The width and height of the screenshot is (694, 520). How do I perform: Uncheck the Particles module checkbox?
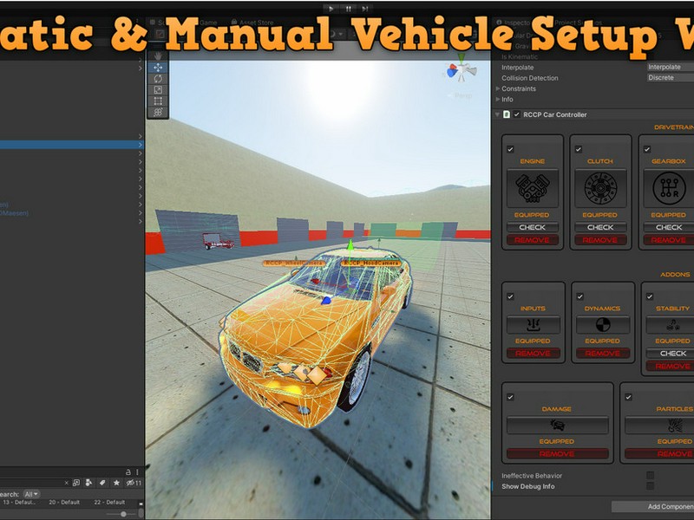[628, 397]
